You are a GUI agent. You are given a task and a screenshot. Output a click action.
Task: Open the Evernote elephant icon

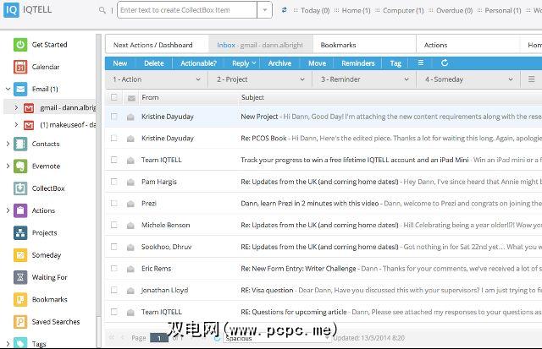tap(20, 166)
